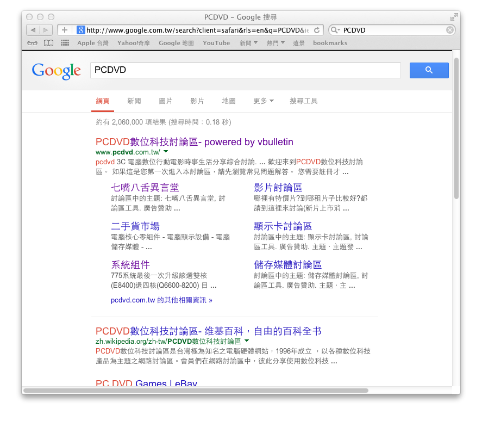Open the 七嘴八舌異言堂 sitelink
The height and width of the screenshot is (427, 482).
click(145, 187)
